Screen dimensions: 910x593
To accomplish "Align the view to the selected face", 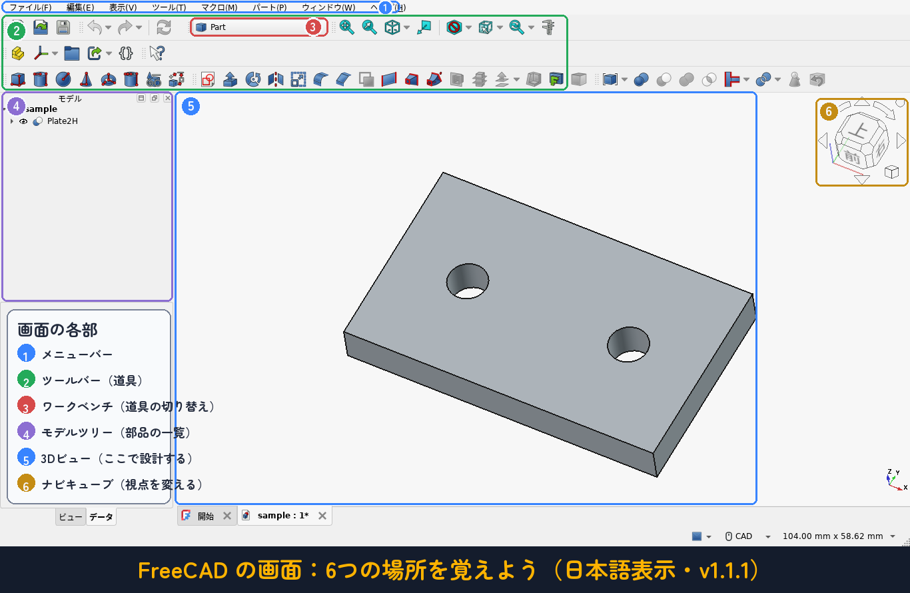I will tap(424, 27).
